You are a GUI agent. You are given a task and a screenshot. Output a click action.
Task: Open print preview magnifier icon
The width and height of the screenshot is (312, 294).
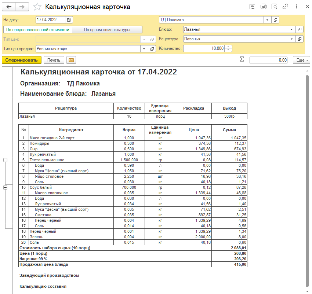tap(274, 7)
